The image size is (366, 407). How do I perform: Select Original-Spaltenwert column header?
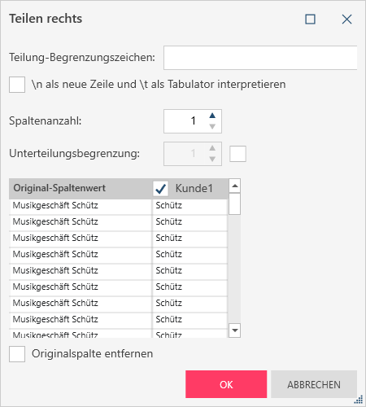click(59, 188)
